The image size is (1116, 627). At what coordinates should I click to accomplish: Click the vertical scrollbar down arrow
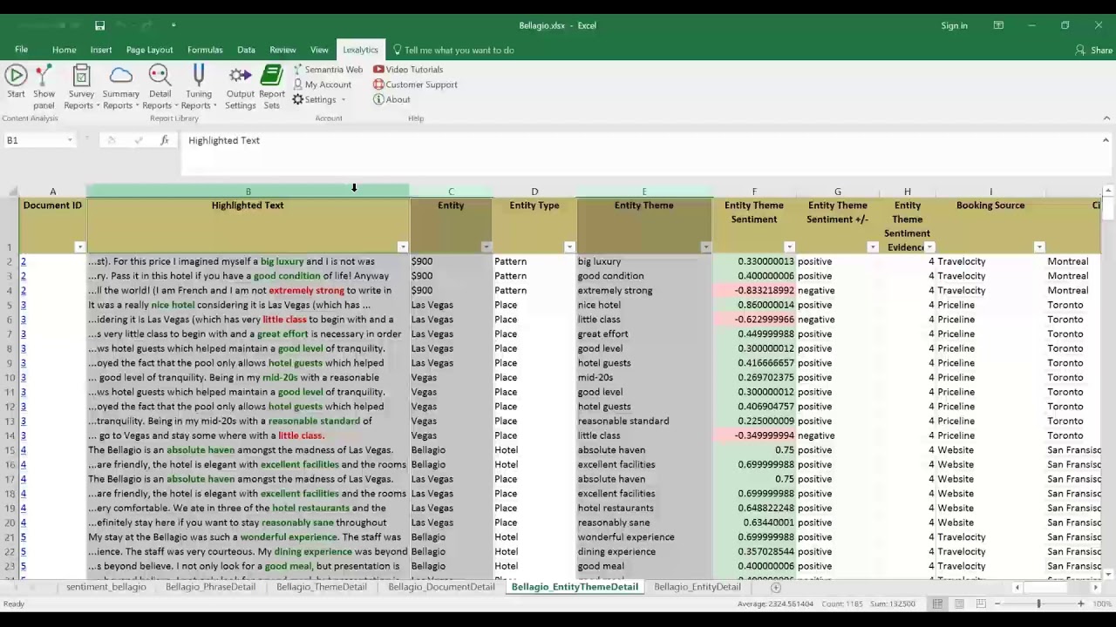coord(1108,575)
